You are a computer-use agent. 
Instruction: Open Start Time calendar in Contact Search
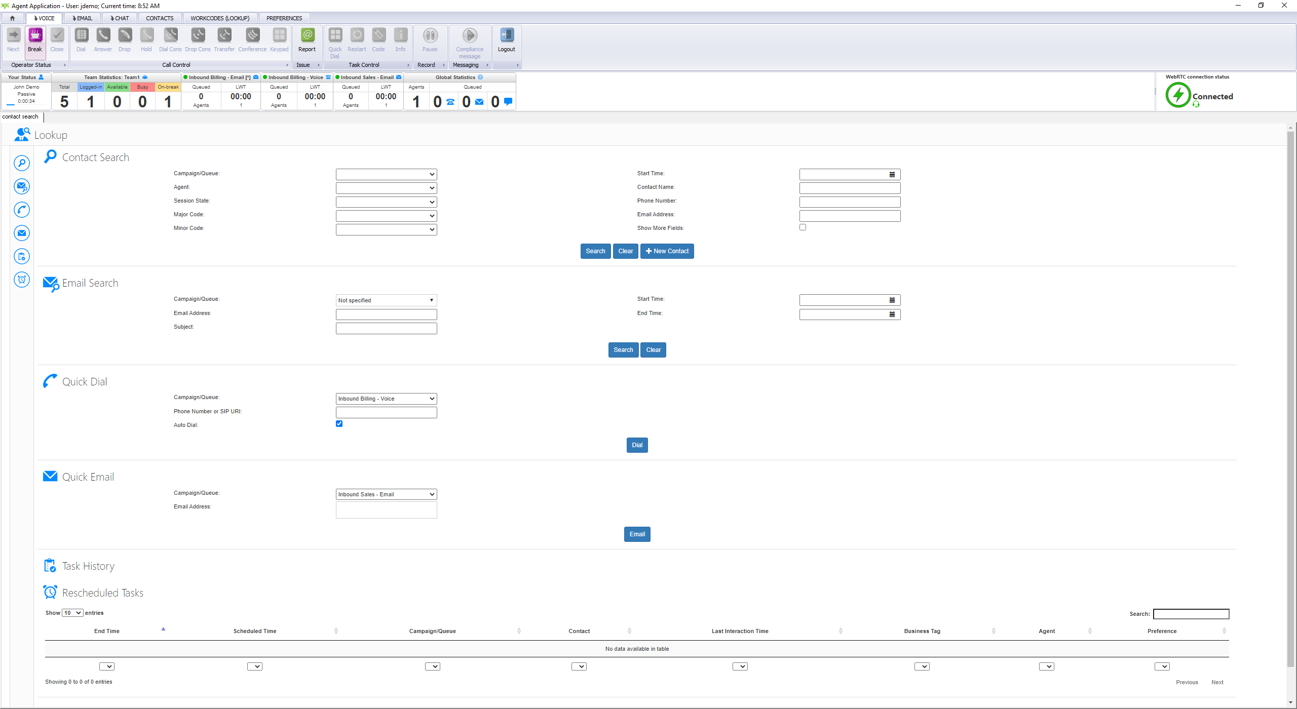pos(892,175)
